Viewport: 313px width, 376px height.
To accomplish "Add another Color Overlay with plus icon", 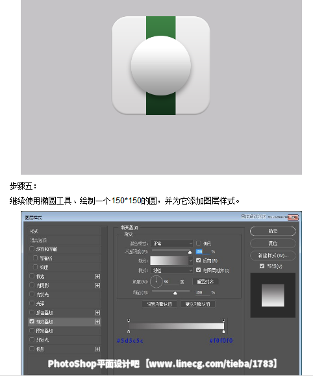I will [x=97, y=313].
